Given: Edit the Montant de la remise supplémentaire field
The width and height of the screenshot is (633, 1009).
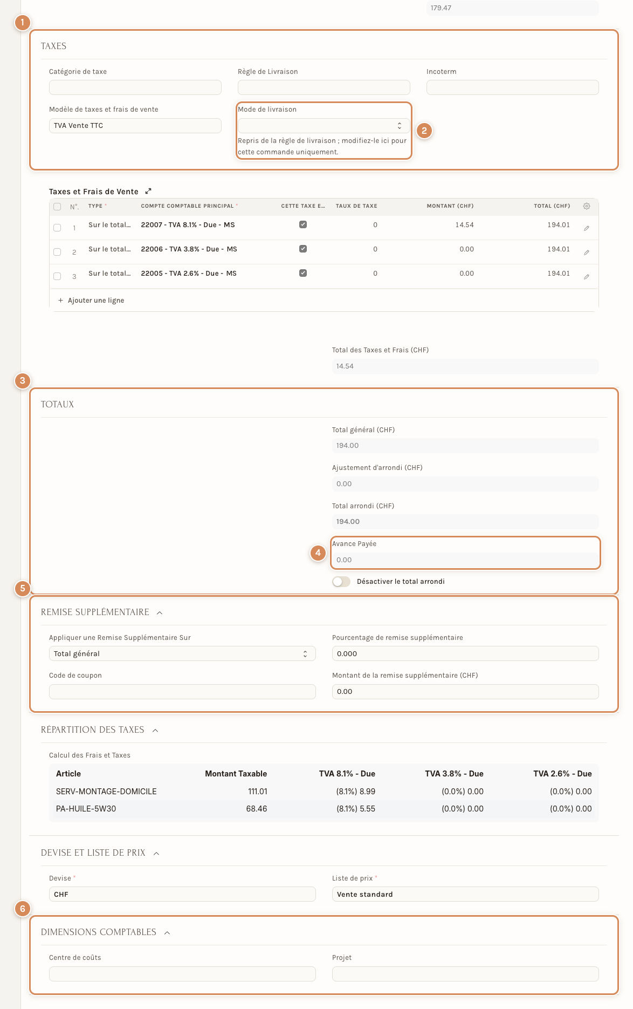Looking at the screenshot, I should coord(465,692).
